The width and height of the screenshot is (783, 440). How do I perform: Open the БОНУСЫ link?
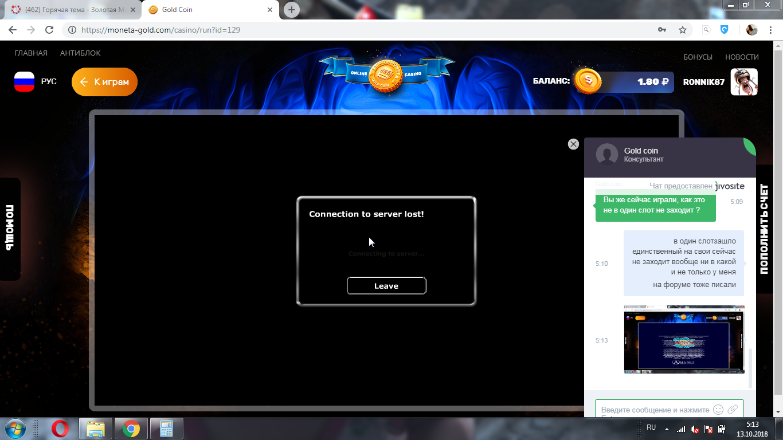698,57
